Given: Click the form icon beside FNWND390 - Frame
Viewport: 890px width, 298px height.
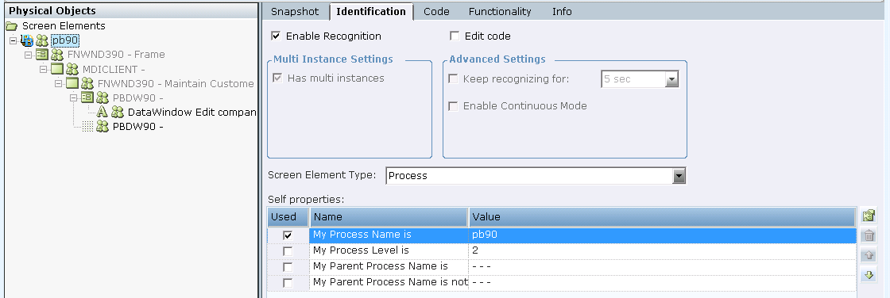Looking at the screenshot, I should [42, 55].
